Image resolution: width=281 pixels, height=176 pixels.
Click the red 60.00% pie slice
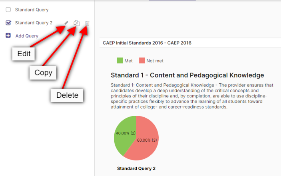[145, 141]
